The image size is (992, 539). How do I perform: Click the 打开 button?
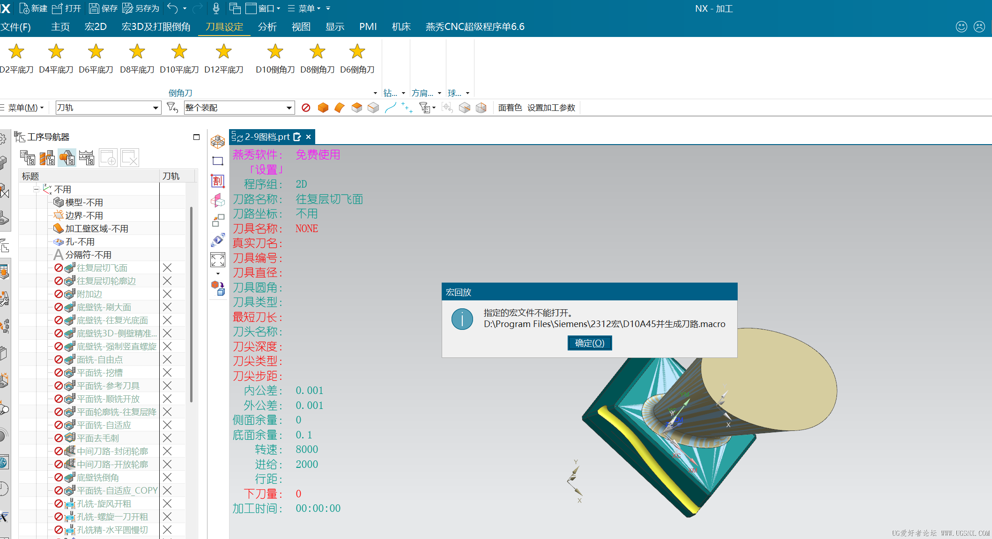pyautogui.click(x=66, y=8)
